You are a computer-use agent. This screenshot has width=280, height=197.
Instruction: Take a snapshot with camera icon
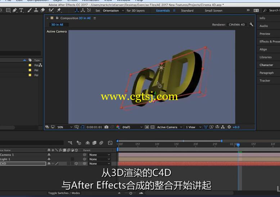[x=107, y=127]
